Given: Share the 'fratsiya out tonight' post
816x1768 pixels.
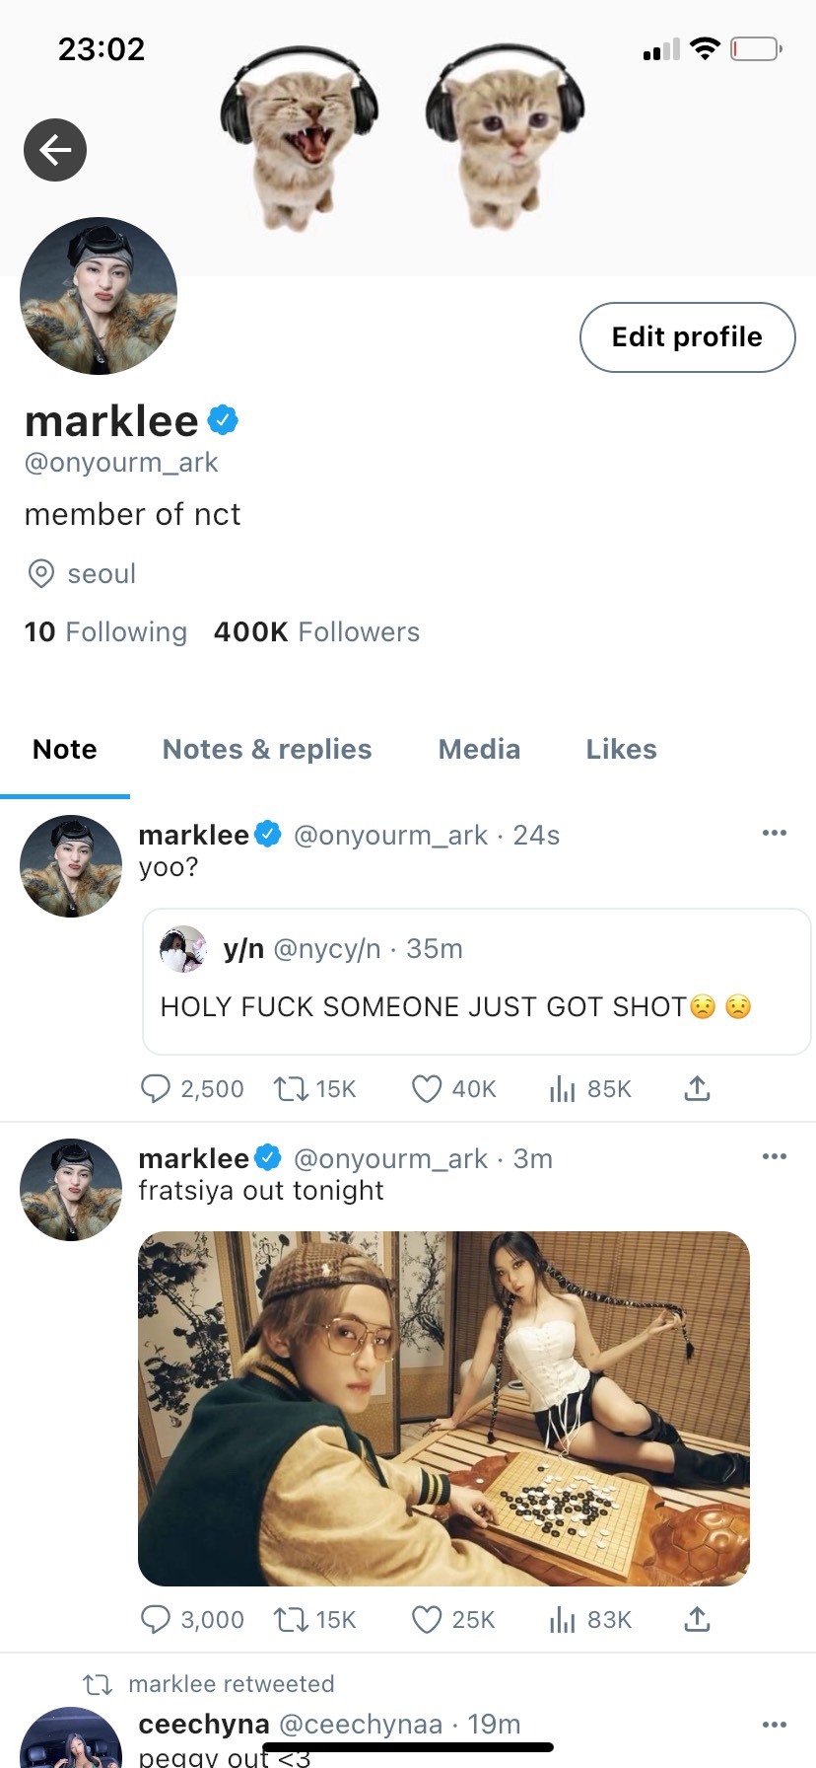Looking at the screenshot, I should 697,1619.
